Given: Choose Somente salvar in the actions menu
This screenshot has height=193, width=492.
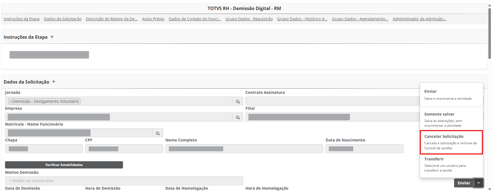Looking at the screenshot, I should pyautogui.click(x=451, y=119).
